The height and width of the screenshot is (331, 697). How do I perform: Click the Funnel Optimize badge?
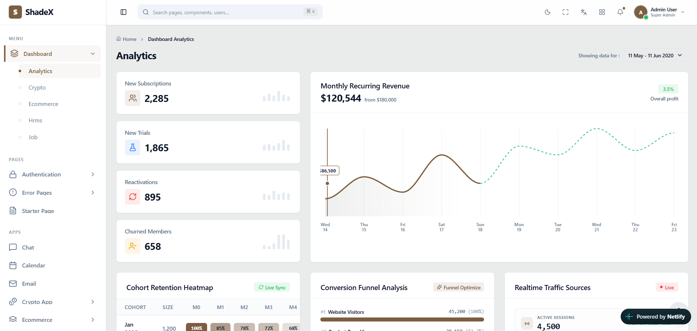459,288
